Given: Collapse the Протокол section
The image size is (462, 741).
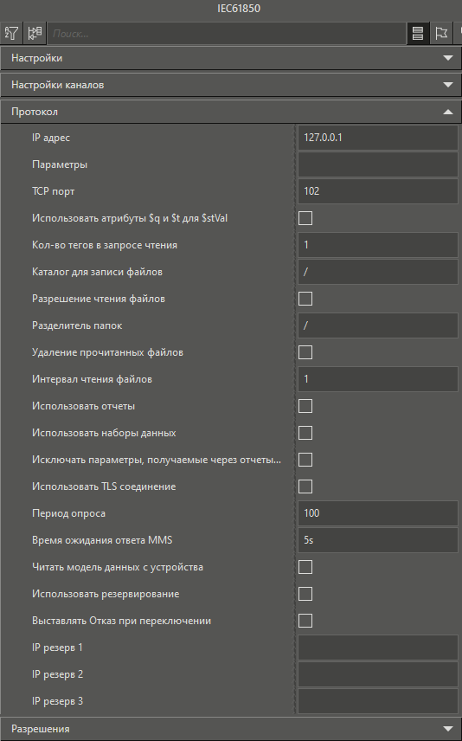Looking at the screenshot, I should click(x=231, y=112).
